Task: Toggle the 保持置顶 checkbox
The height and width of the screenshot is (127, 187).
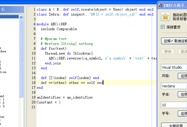Action: (163, 27)
